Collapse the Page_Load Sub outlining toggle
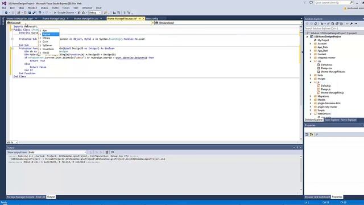 coord(13,39)
